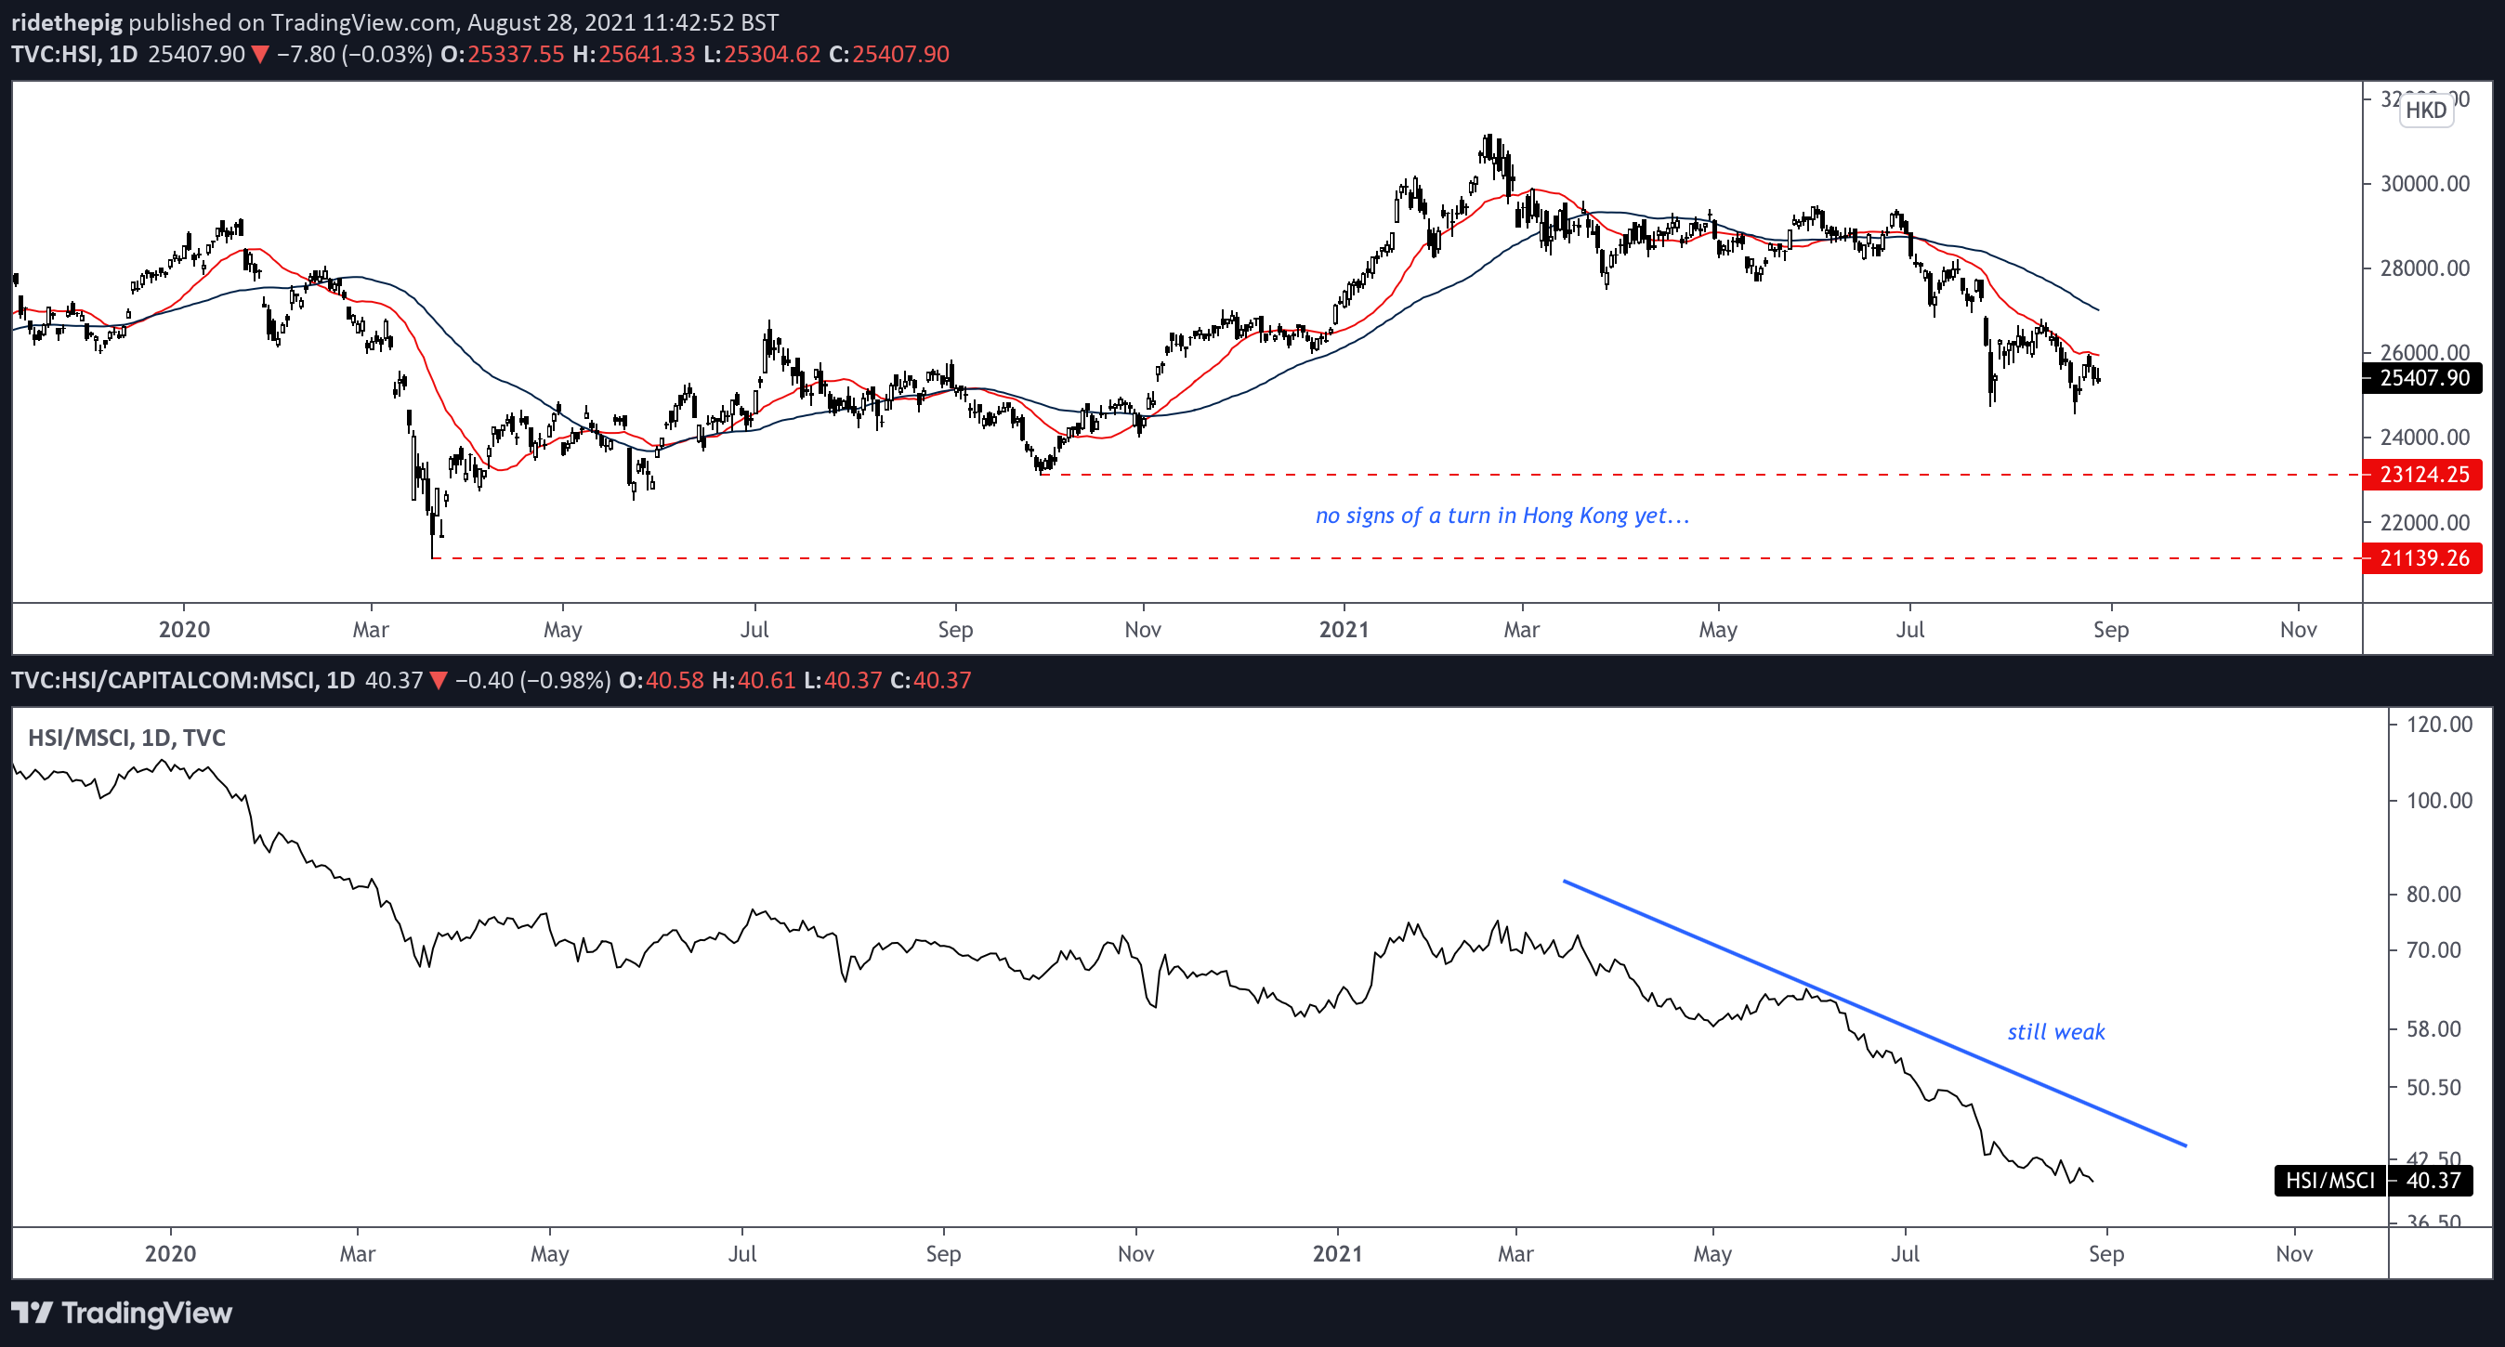Screen dimensions: 2505x1347
Task: Click the high value H:25641.33 in header
Action: point(634,55)
